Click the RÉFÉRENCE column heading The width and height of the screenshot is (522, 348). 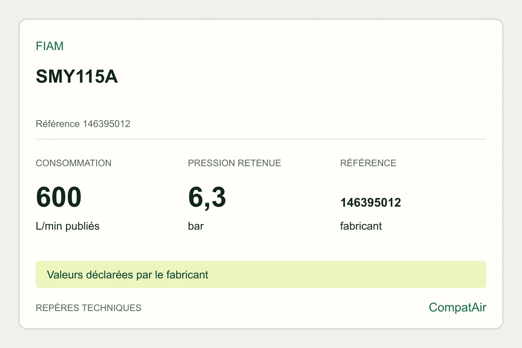(x=368, y=163)
